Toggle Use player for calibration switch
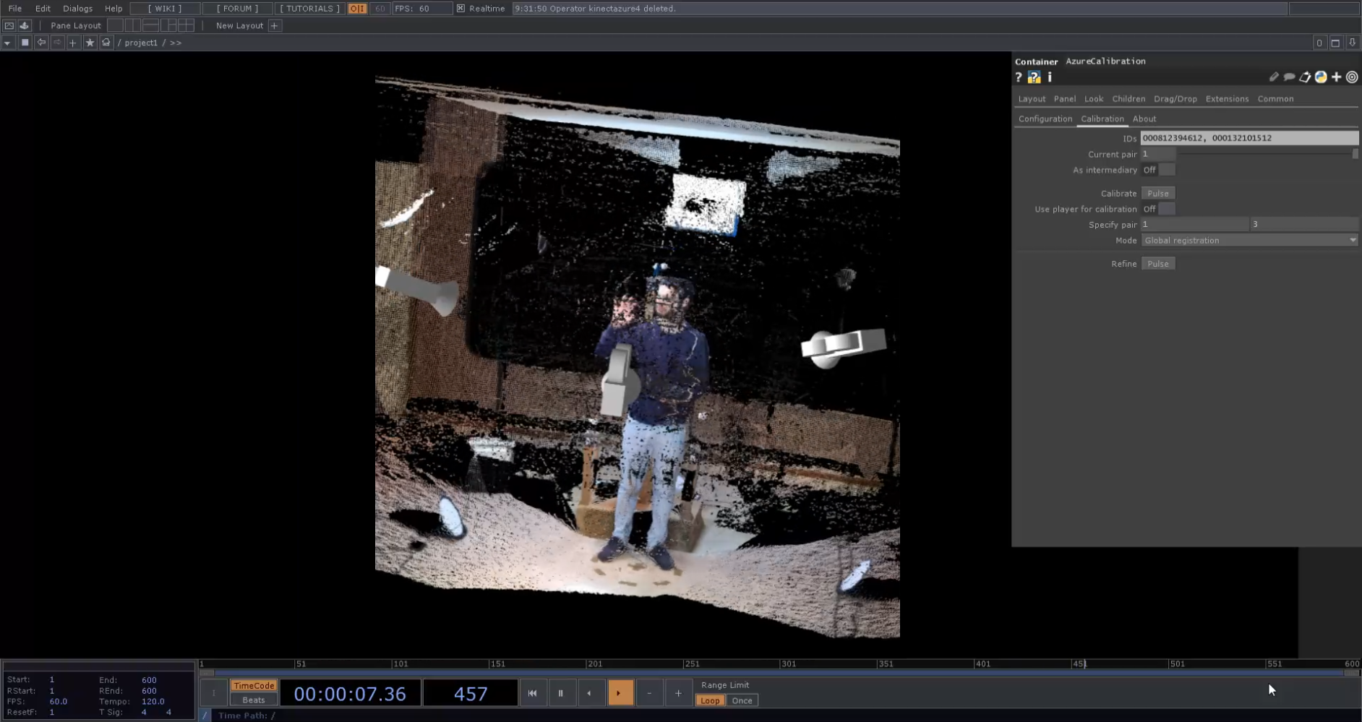 tap(1158, 209)
